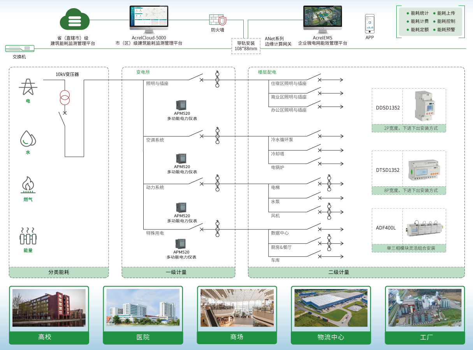Click the red transformer symbol
Screen dimensions: 473x350
(x=65, y=98)
